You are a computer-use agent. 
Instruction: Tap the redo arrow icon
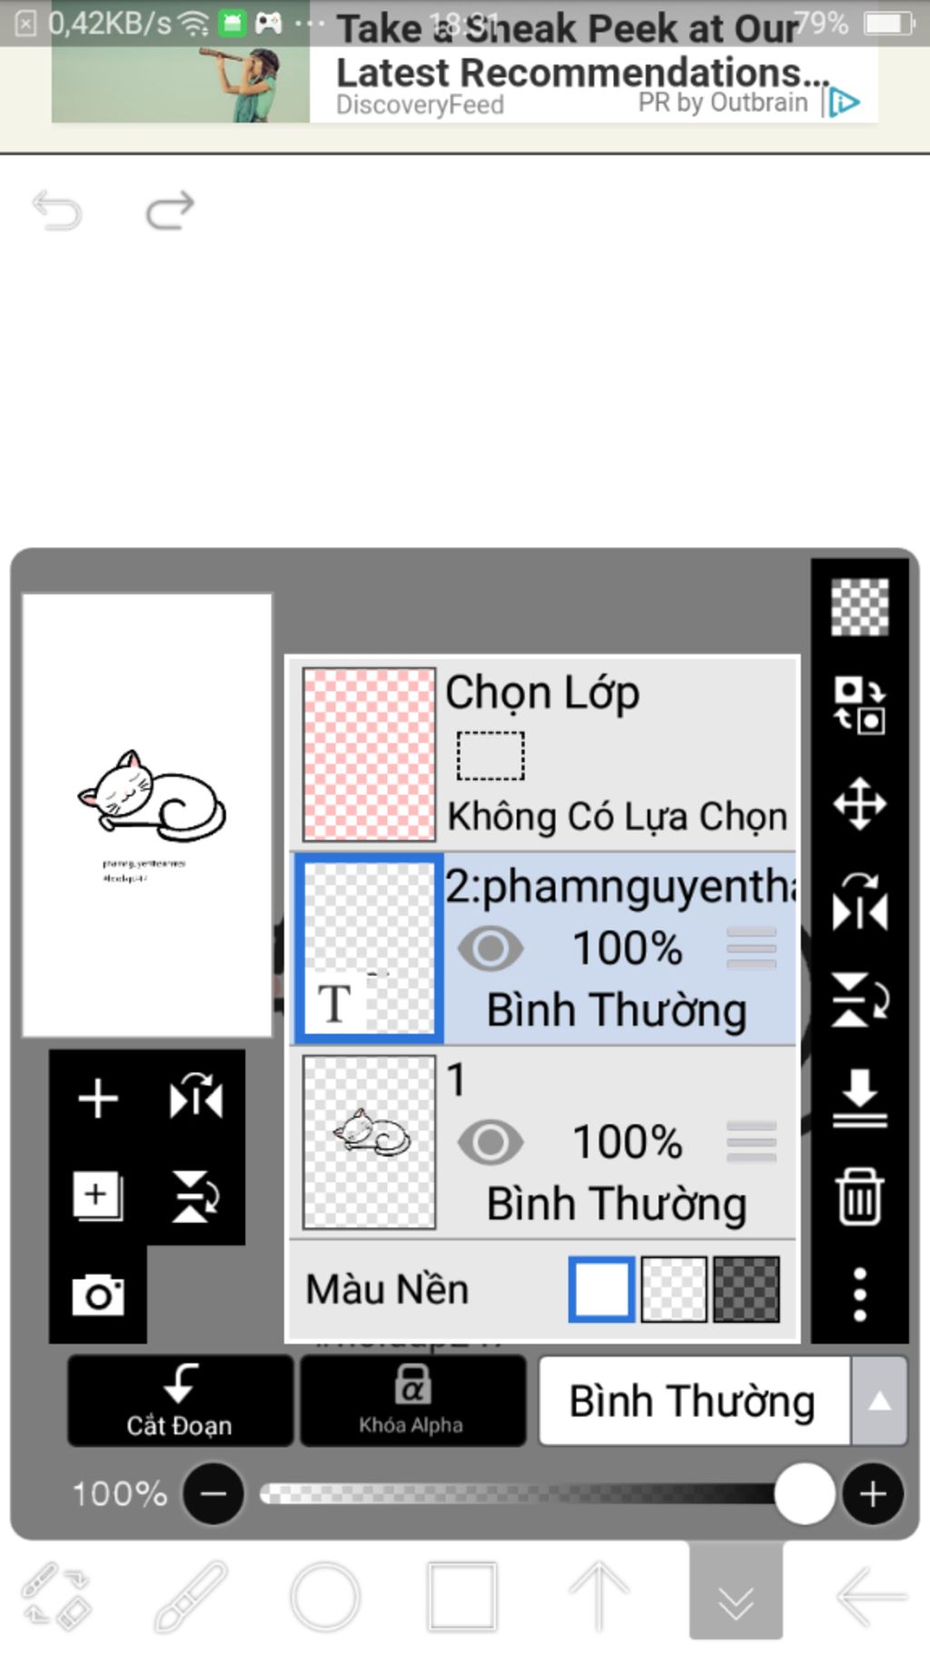pos(170,210)
